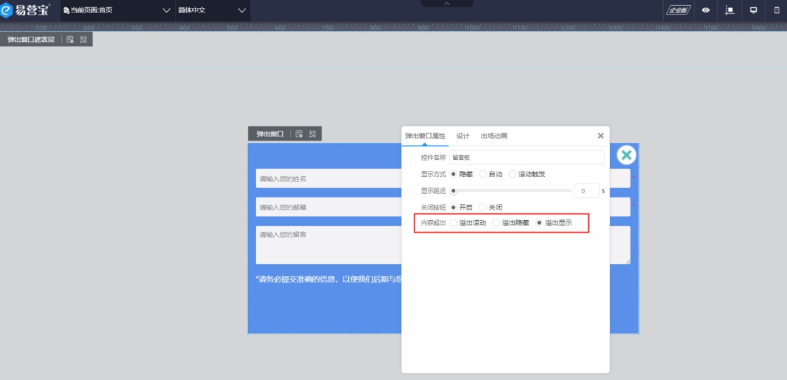Choose 关闭 for the close button setting
The height and width of the screenshot is (380, 787).
491,207
